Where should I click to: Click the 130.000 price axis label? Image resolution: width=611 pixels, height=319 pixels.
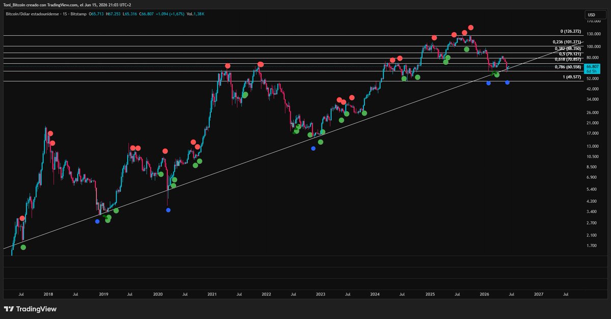593,34
